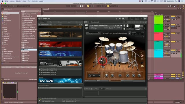Select AR Modern Sparkle Kit Lite.nki
This screenshot has width=185, height=104.
[49, 71]
